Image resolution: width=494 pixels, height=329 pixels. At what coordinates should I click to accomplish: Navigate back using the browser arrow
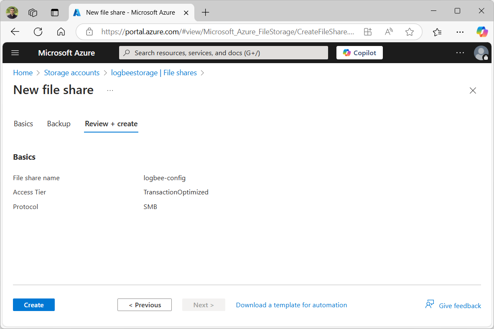[x=15, y=31]
